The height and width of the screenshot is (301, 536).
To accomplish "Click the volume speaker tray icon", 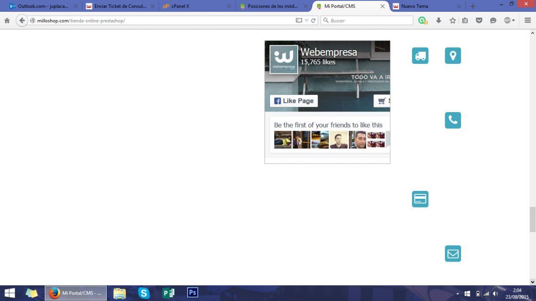I will click(496, 294).
